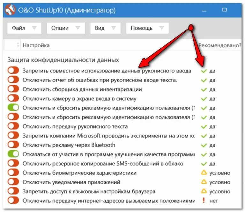Toggle 'Отключить передачу интернет-адресов' switch
The image size is (245, 212).
[x=13, y=200]
